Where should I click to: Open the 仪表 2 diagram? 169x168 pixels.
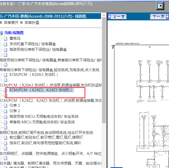pyautogui.click(x=15, y=111)
